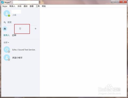
Task: Open the dial pad icon
Action: pyautogui.click(x=20, y=29)
